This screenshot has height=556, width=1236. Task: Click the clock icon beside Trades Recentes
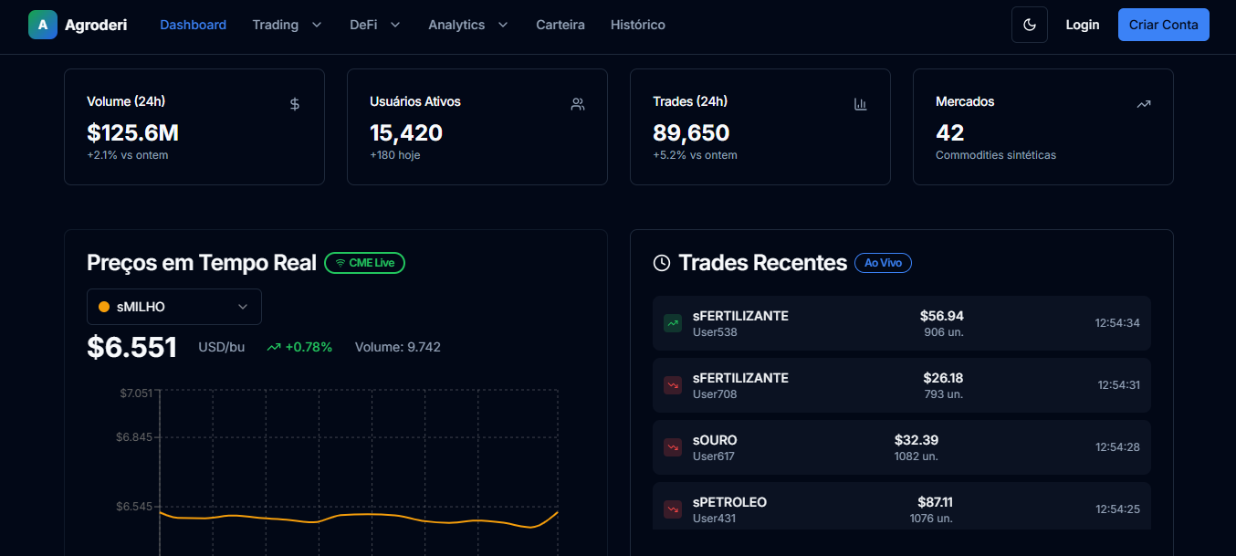pyautogui.click(x=662, y=263)
